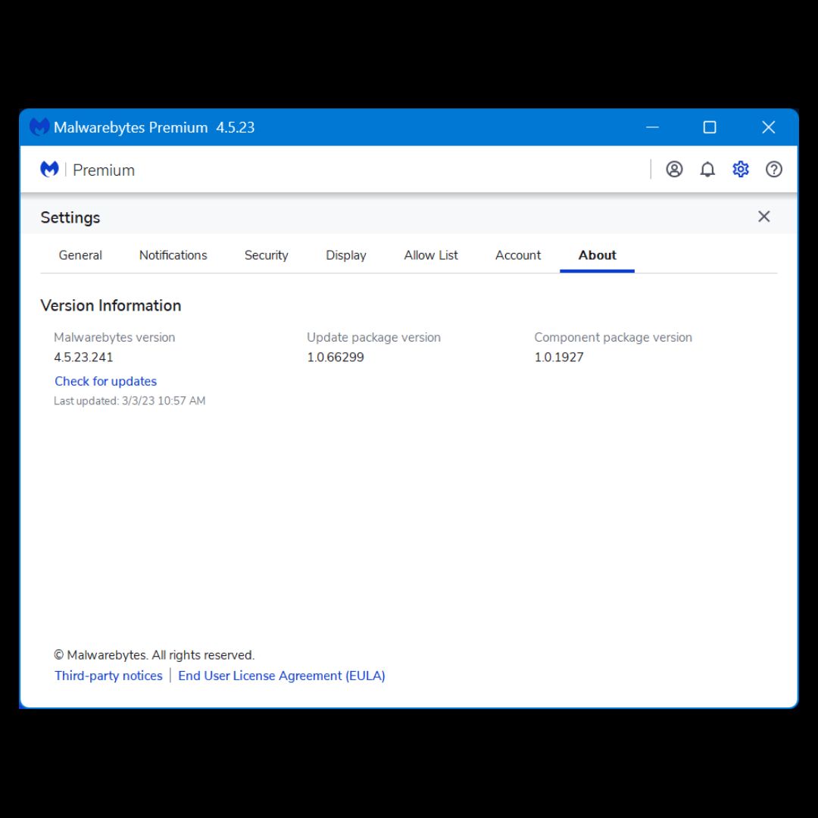
Task: Open the settings gear icon
Action: [741, 169]
